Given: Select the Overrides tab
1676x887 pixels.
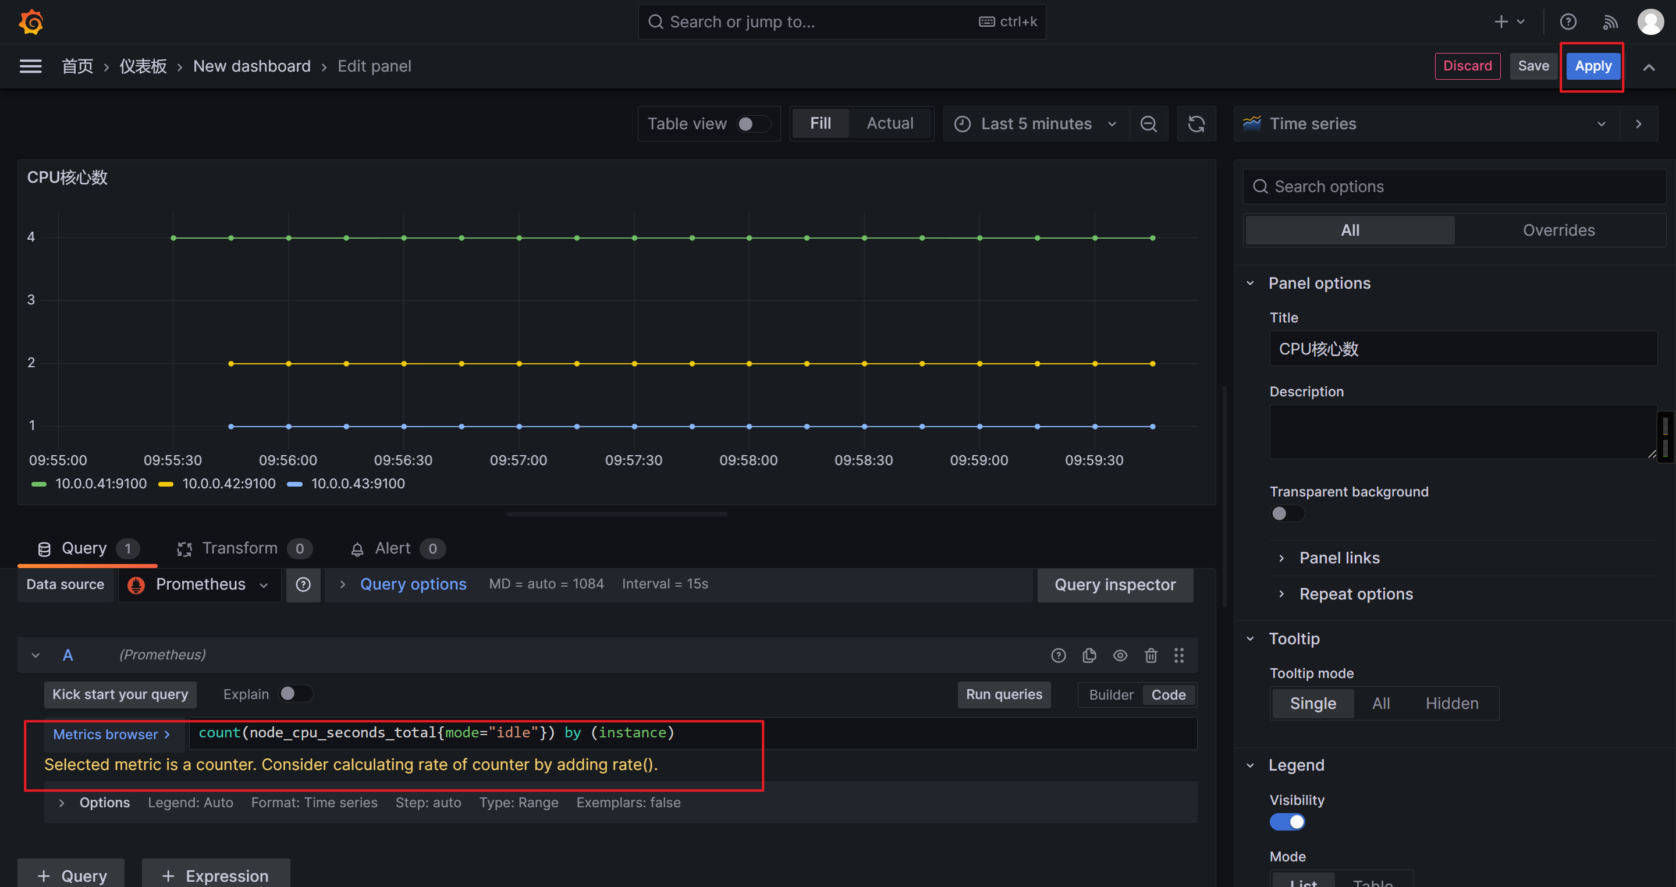Looking at the screenshot, I should point(1558,230).
